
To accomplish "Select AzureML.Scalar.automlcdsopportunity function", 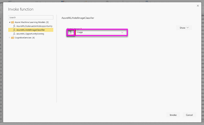I will tap(34, 26).
